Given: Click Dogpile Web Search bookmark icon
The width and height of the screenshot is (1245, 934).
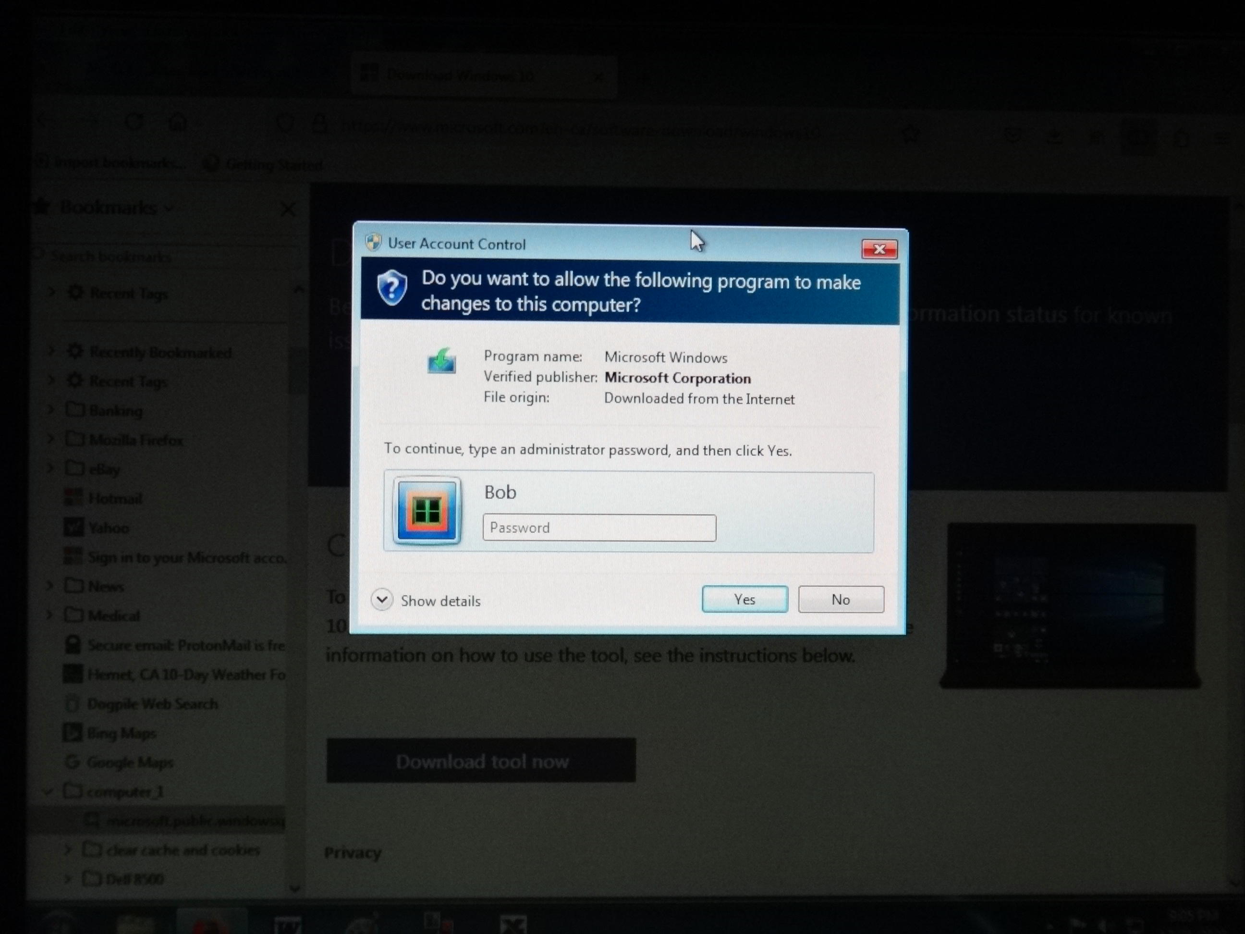Looking at the screenshot, I should (x=72, y=704).
